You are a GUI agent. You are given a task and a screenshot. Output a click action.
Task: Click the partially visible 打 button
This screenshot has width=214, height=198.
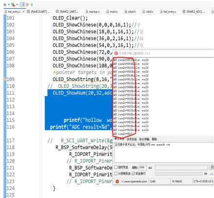pyautogui.click(x=212, y=167)
